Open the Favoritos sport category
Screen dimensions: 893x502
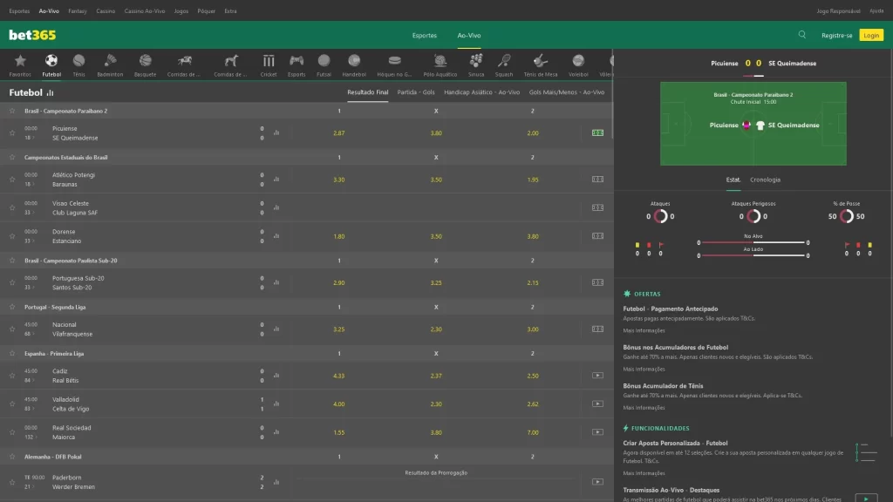(x=20, y=64)
